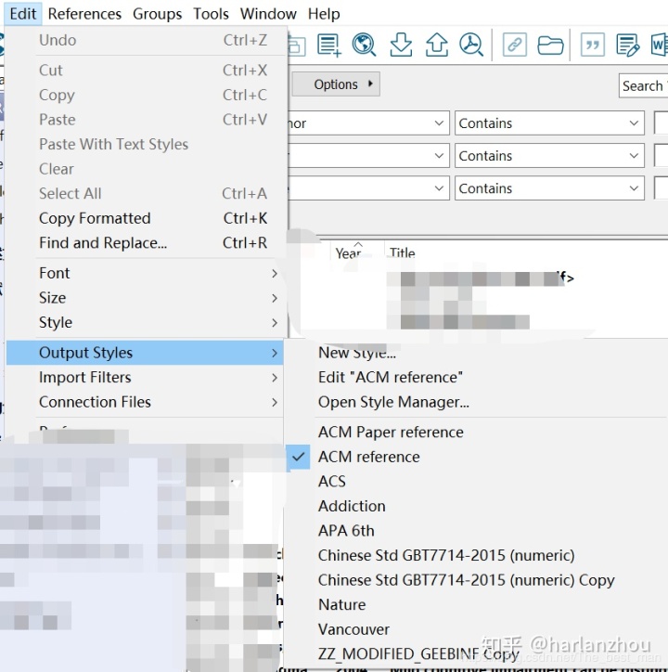The width and height of the screenshot is (668, 672).
Task: Click the Export upload-arrow icon
Action: (x=437, y=45)
